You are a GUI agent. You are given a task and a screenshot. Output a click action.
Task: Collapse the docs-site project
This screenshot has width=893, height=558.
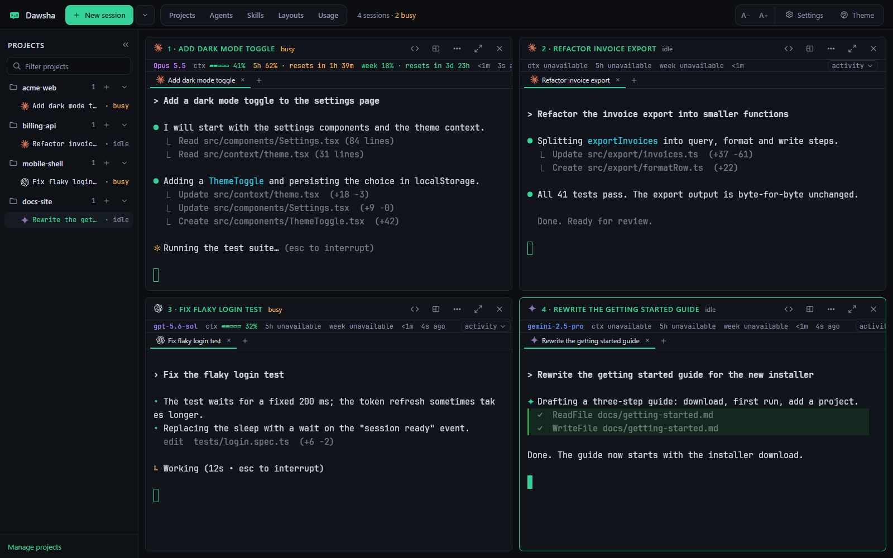point(124,201)
